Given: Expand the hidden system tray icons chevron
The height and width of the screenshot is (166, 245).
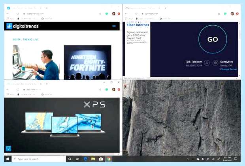Looking at the screenshot, I should [x=188, y=159].
